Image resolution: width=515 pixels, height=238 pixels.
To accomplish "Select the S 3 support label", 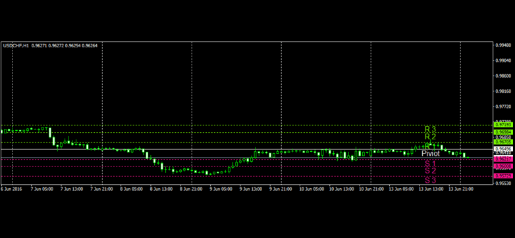I will (430, 180).
